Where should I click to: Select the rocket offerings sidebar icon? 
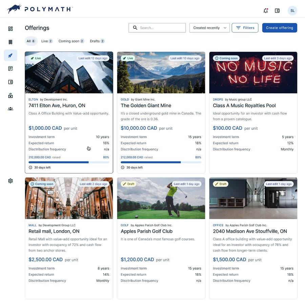point(11,55)
